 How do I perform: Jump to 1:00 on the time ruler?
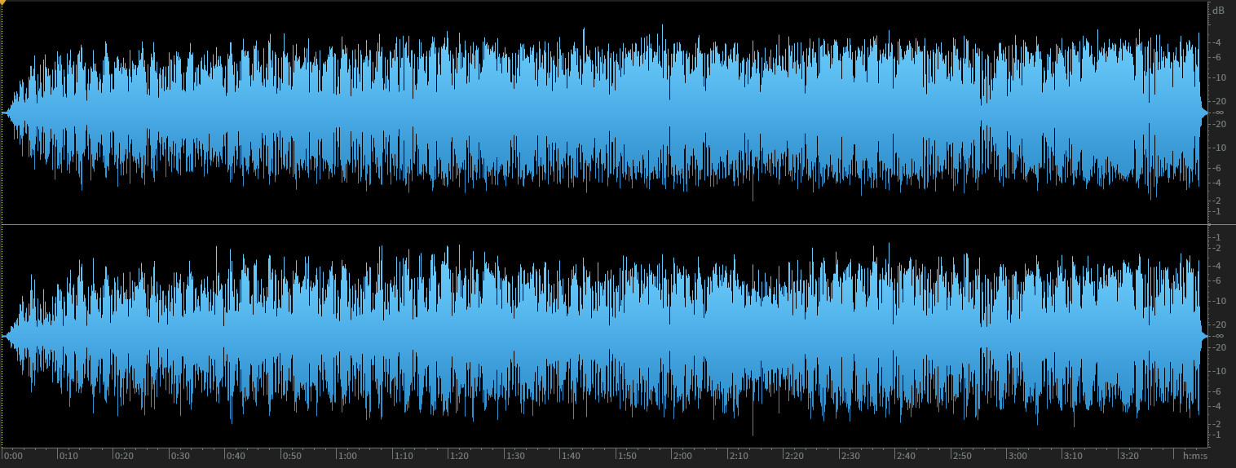pyautogui.click(x=348, y=456)
